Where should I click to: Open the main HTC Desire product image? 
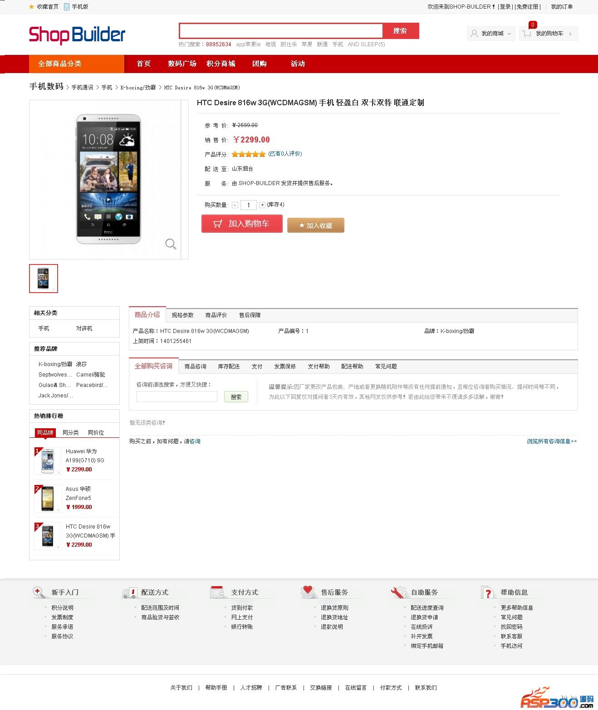(x=108, y=179)
